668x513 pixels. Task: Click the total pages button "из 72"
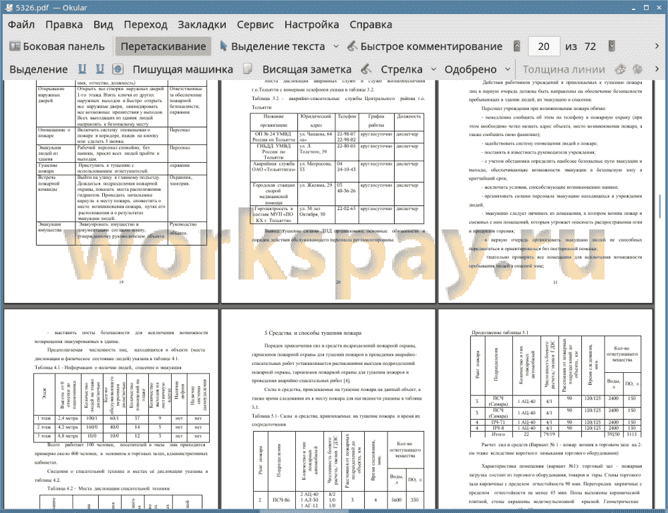[580, 47]
